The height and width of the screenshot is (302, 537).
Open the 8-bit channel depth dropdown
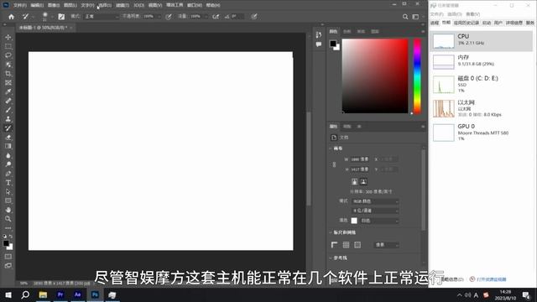(375, 211)
